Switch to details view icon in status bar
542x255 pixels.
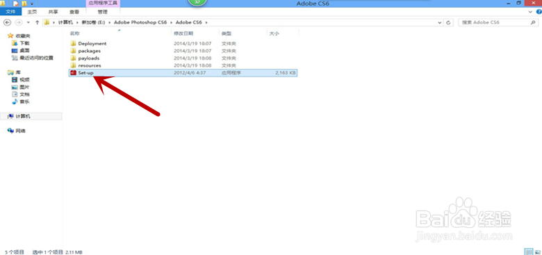pos(528,252)
